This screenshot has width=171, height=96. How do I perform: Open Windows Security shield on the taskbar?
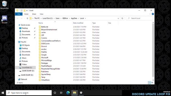(x=81, y=93)
